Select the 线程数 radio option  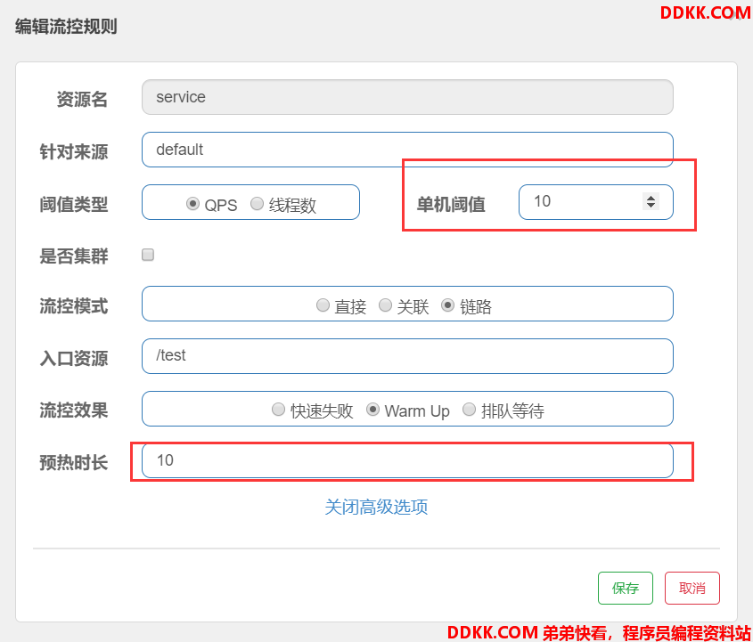pos(257,204)
